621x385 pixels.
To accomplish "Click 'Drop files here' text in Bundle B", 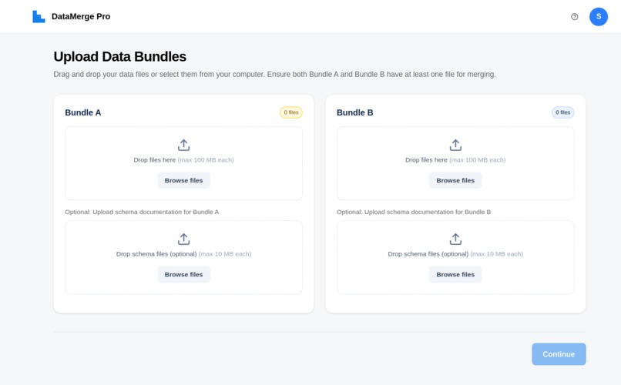I will tap(426, 160).
